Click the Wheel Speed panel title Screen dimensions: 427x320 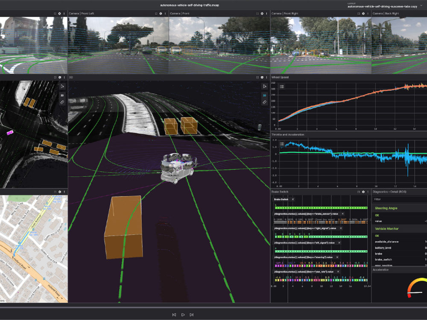tap(280, 77)
